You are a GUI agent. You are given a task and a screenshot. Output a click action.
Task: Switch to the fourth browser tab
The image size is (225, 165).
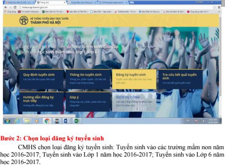point(113,2)
